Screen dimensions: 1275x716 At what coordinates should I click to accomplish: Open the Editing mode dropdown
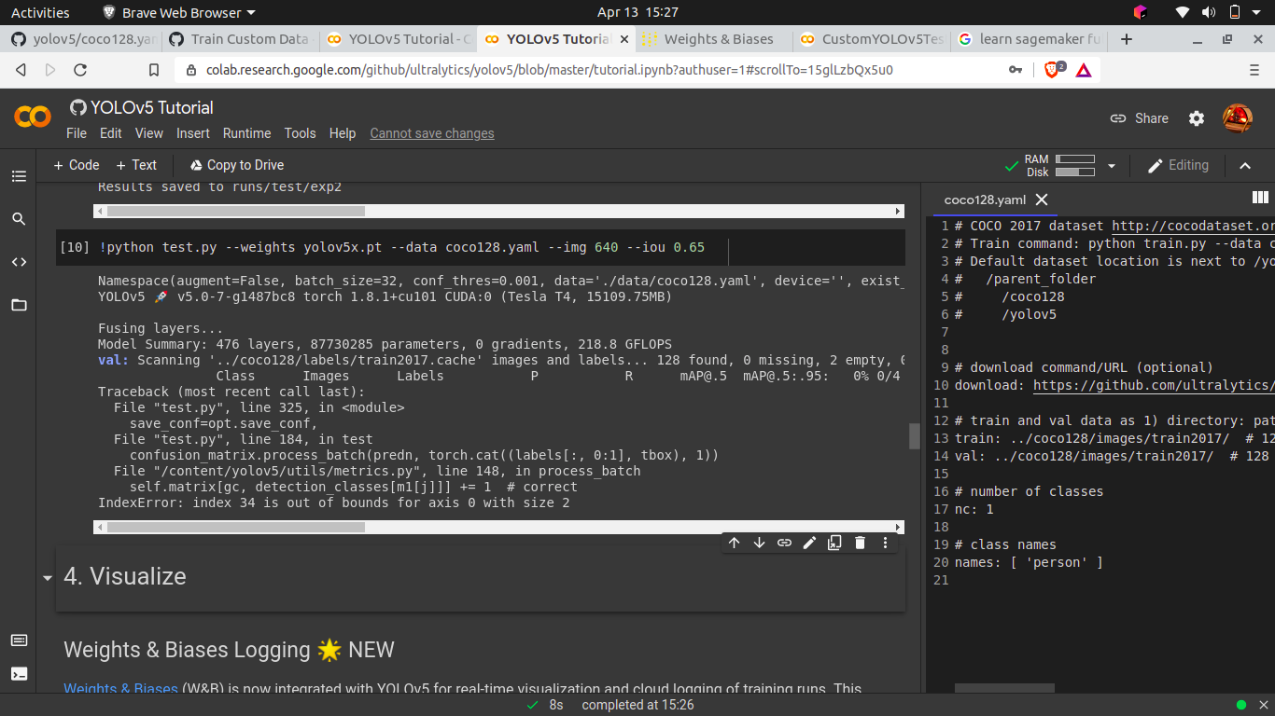pos(1178,165)
